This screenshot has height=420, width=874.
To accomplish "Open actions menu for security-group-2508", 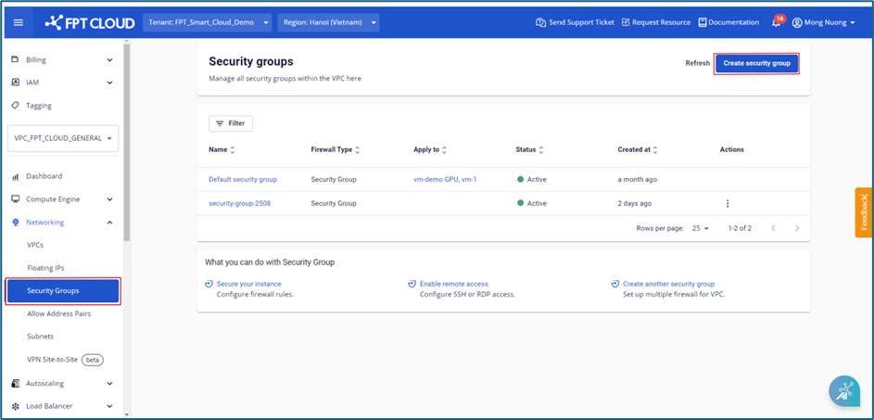I will pyautogui.click(x=728, y=203).
